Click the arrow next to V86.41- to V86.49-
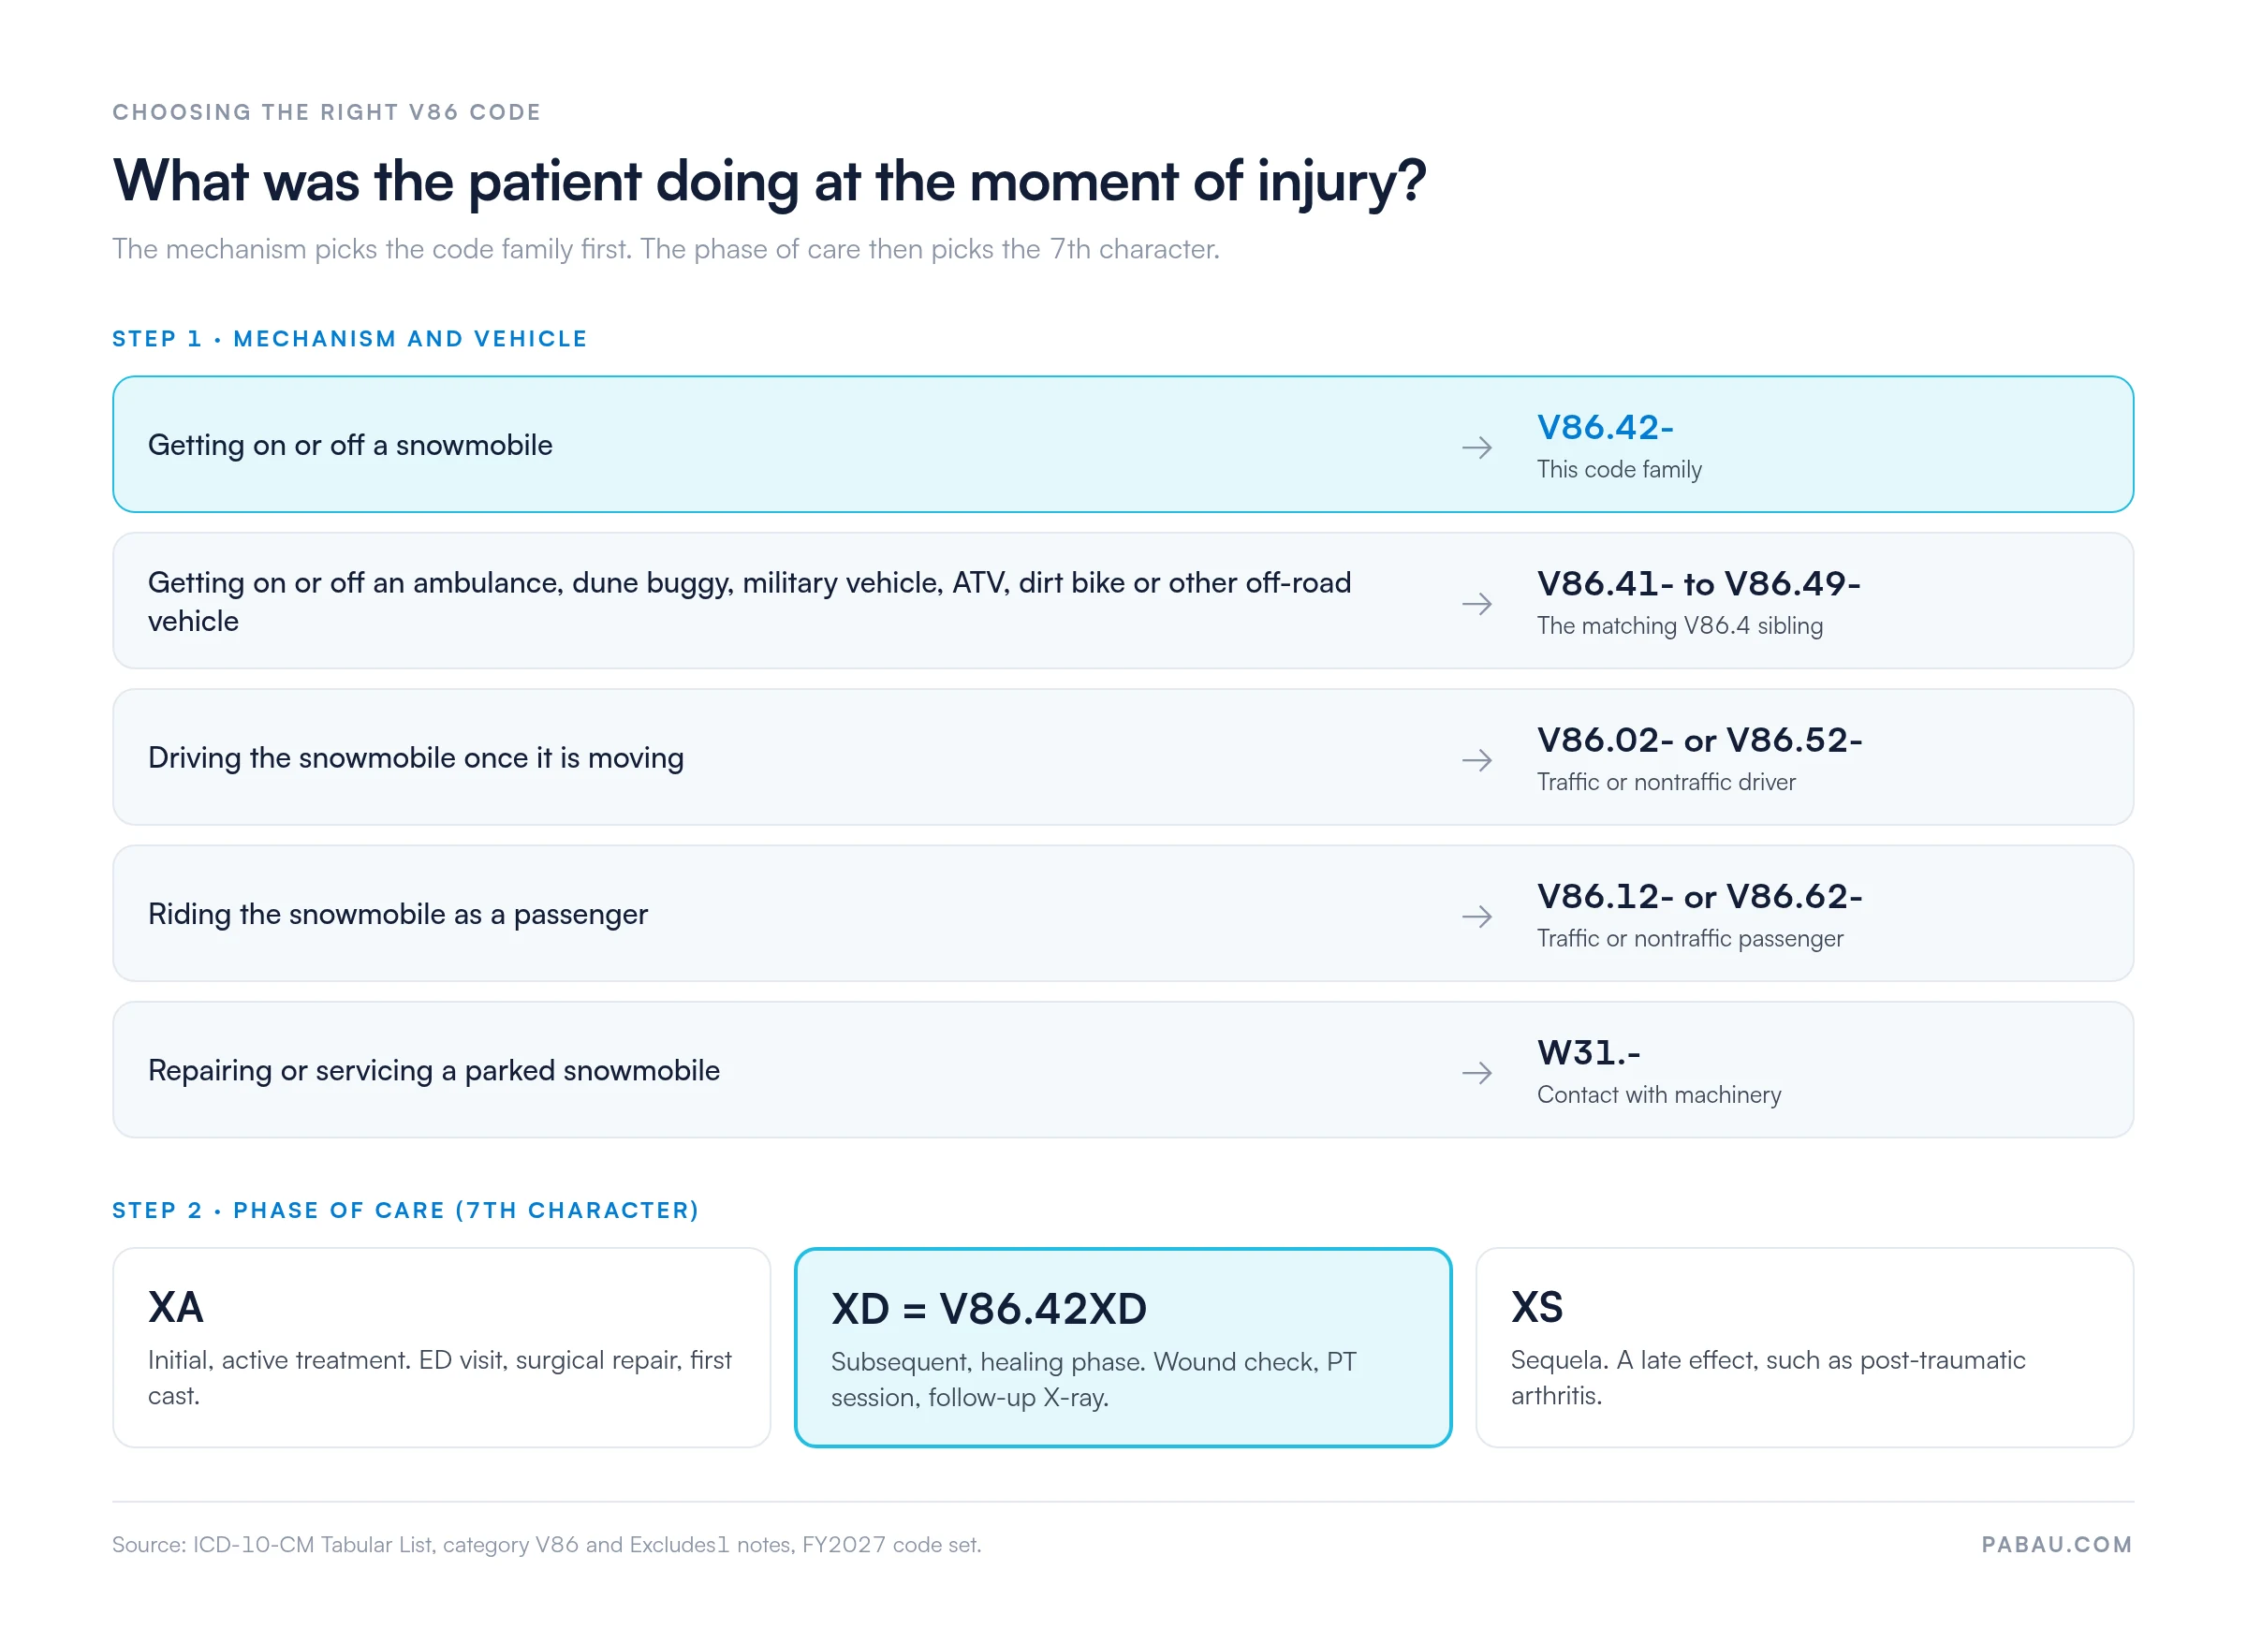The image size is (2247, 1629). coord(1476,605)
